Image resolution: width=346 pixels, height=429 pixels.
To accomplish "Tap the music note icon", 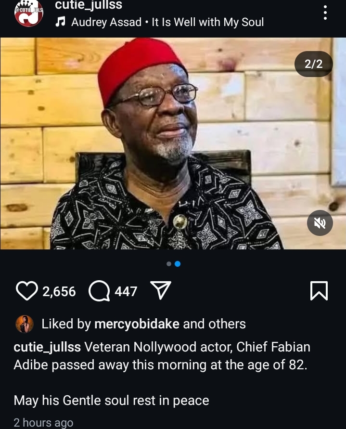I will 60,22.
